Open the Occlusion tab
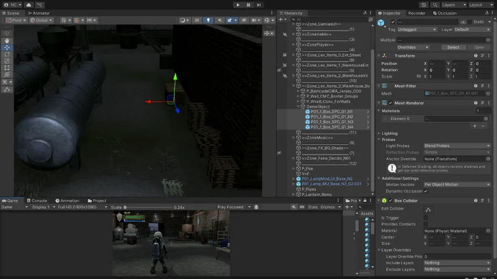This screenshot has height=279, width=497. coord(445,13)
